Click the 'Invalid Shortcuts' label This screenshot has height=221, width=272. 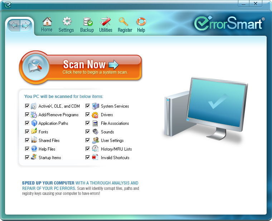115,158
